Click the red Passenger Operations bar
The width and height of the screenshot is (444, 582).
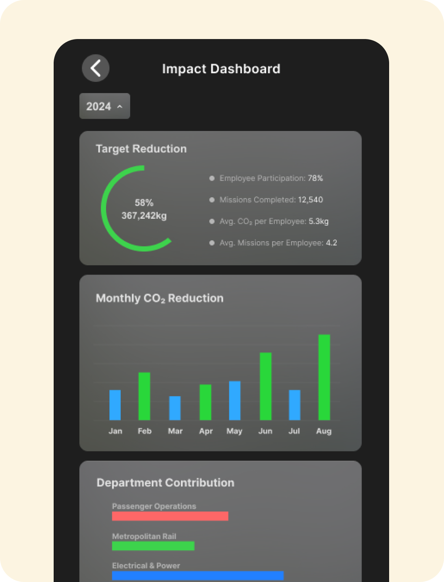click(x=170, y=516)
